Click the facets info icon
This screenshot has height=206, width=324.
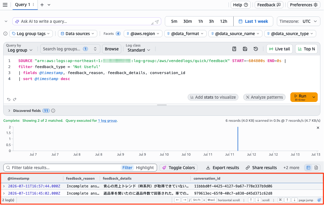5,34
